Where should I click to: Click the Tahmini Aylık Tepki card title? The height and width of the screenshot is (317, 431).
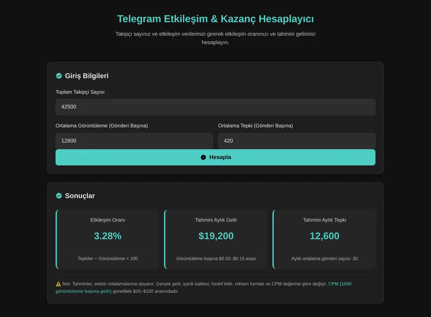pyautogui.click(x=324, y=220)
